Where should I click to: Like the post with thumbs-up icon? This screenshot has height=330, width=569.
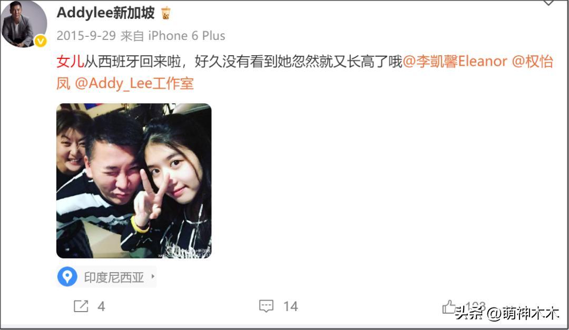click(449, 307)
